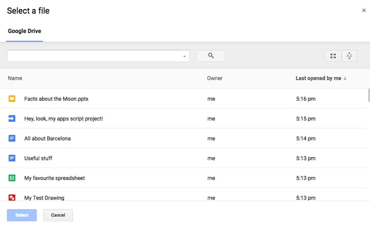Close the Select a file dialog

pyautogui.click(x=364, y=10)
